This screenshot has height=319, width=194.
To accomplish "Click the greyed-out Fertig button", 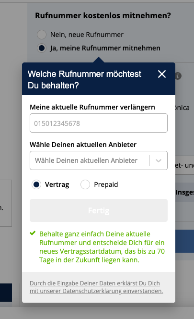I will click(99, 210).
